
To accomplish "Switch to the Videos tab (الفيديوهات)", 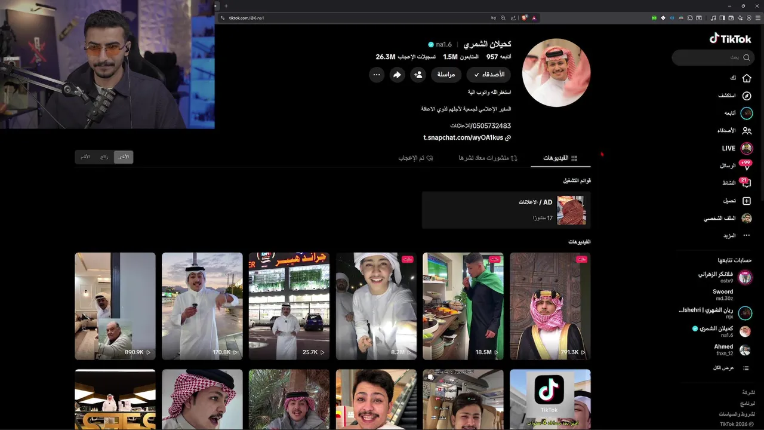I will click(x=560, y=158).
